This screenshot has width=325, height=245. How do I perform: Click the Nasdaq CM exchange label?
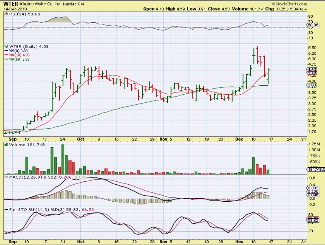tap(73, 4)
